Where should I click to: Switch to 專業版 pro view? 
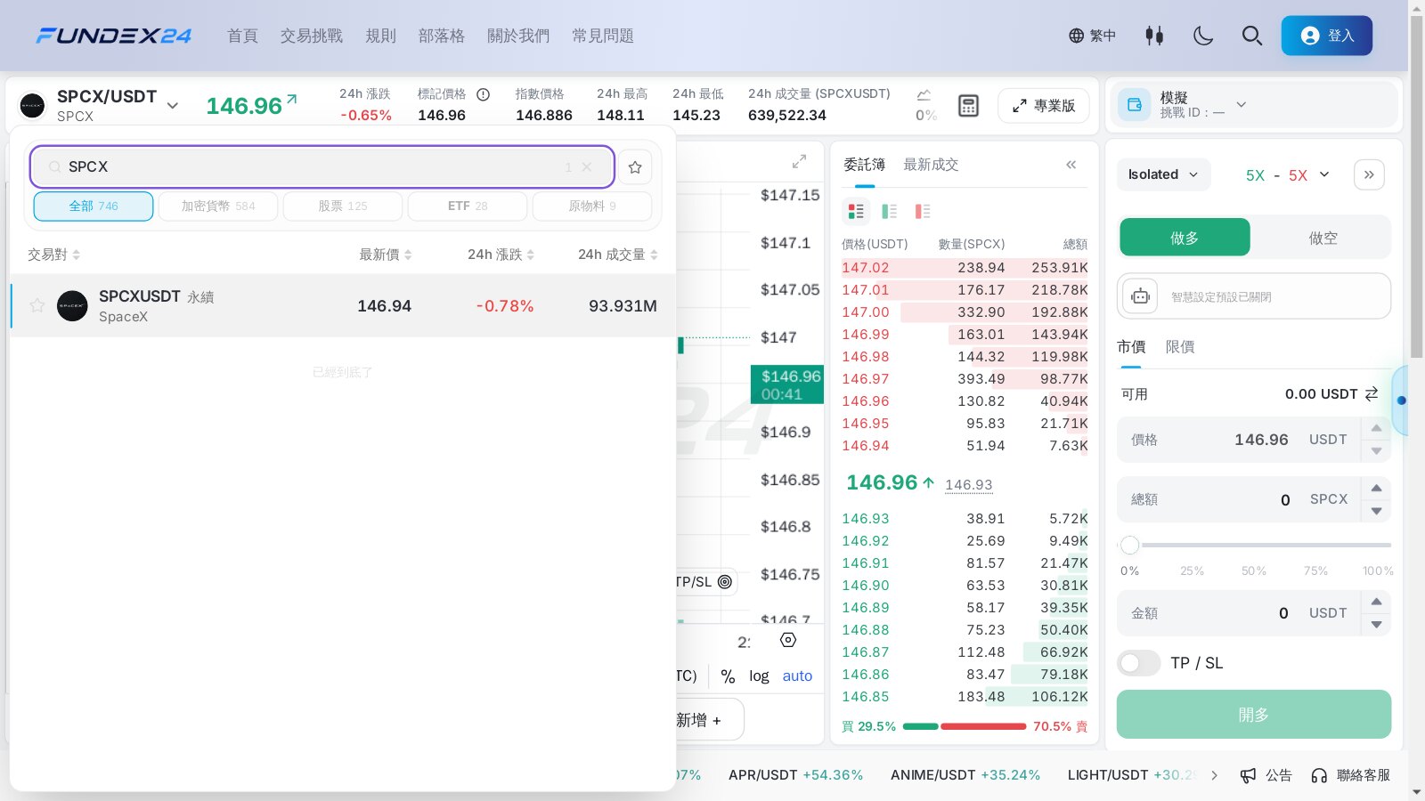pyautogui.click(x=1044, y=106)
